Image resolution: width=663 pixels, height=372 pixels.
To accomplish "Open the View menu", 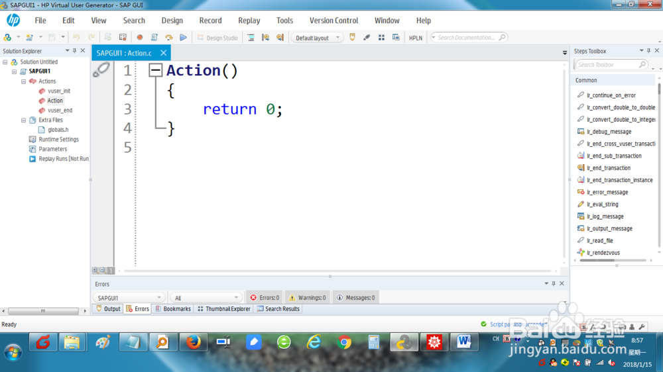I will tap(99, 21).
